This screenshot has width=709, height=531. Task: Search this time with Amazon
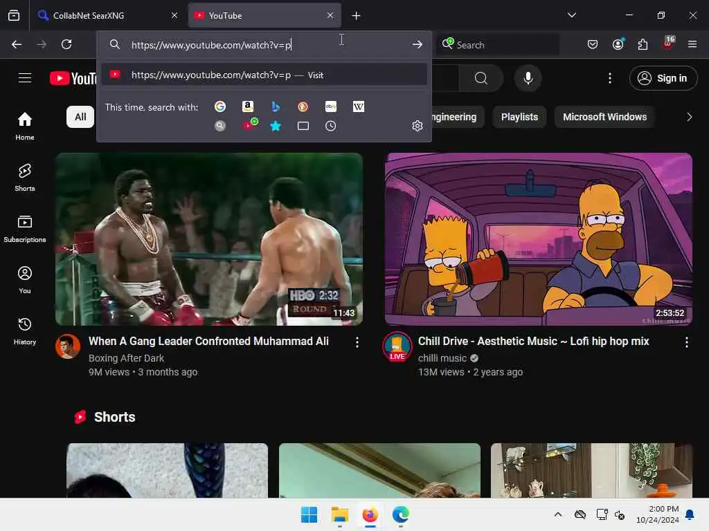[248, 106]
